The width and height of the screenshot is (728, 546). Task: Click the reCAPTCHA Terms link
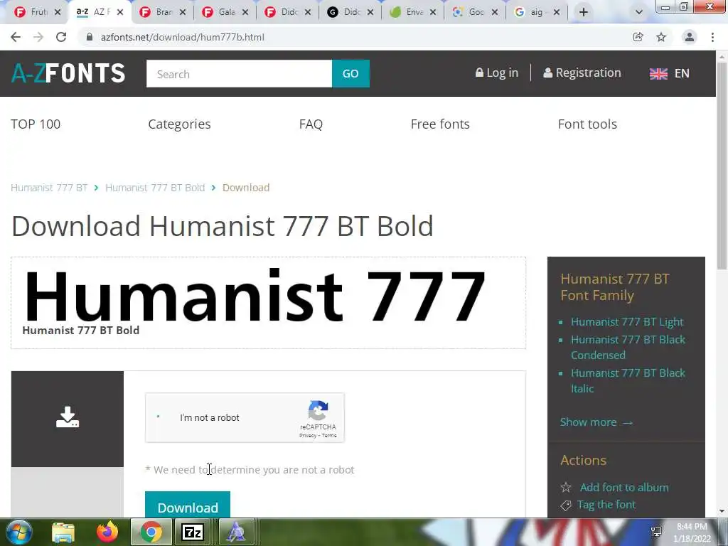tap(329, 436)
